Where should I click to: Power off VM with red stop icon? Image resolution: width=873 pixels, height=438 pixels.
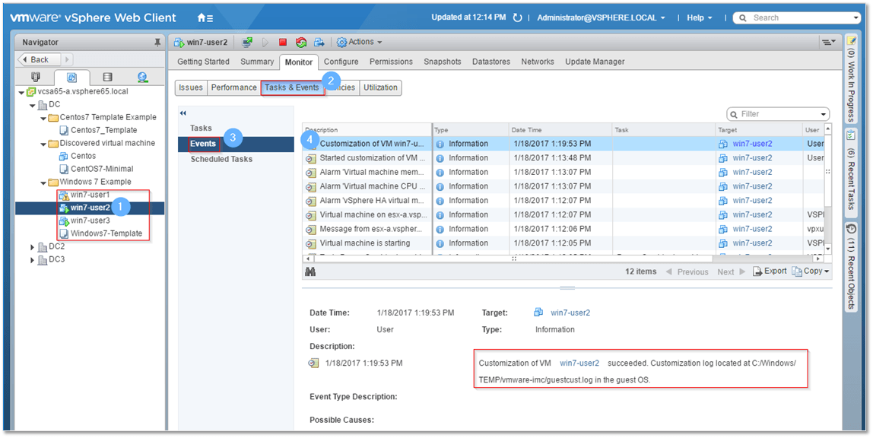coord(283,43)
